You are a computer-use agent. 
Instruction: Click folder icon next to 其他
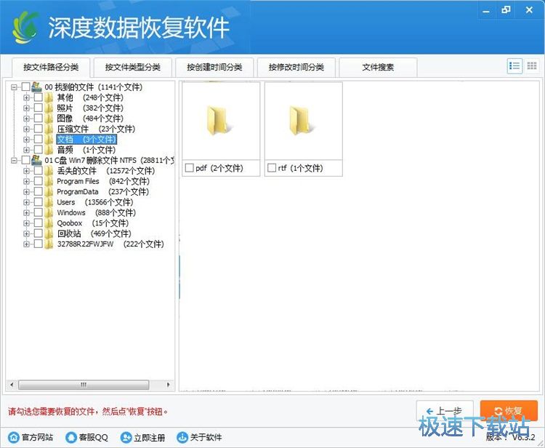point(49,97)
